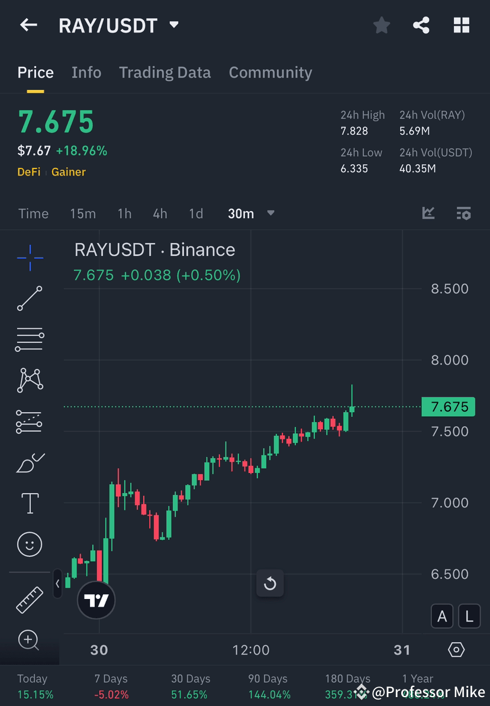Select the XABCD pattern tool
Screen dimensions: 490x706
tap(30, 380)
